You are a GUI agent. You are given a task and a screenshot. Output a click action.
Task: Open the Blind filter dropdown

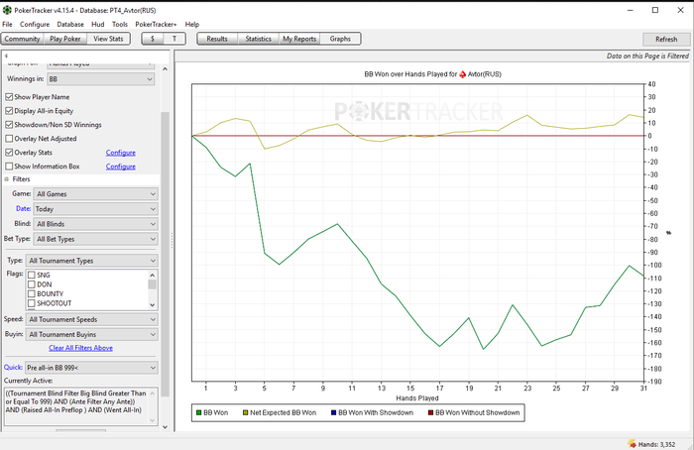[x=95, y=224]
